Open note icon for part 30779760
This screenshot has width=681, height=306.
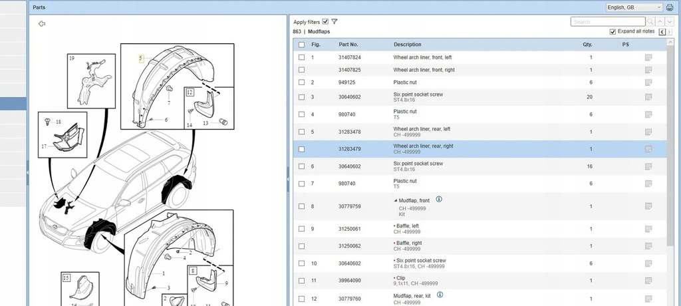[648, 299]
